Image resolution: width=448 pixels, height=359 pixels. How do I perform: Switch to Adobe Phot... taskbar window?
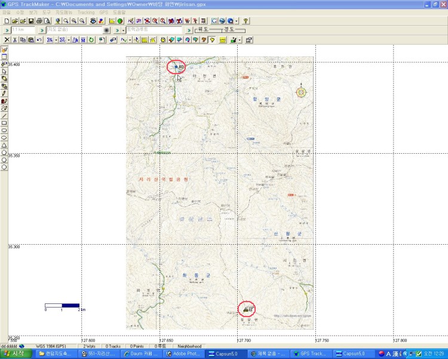(184, 354)
